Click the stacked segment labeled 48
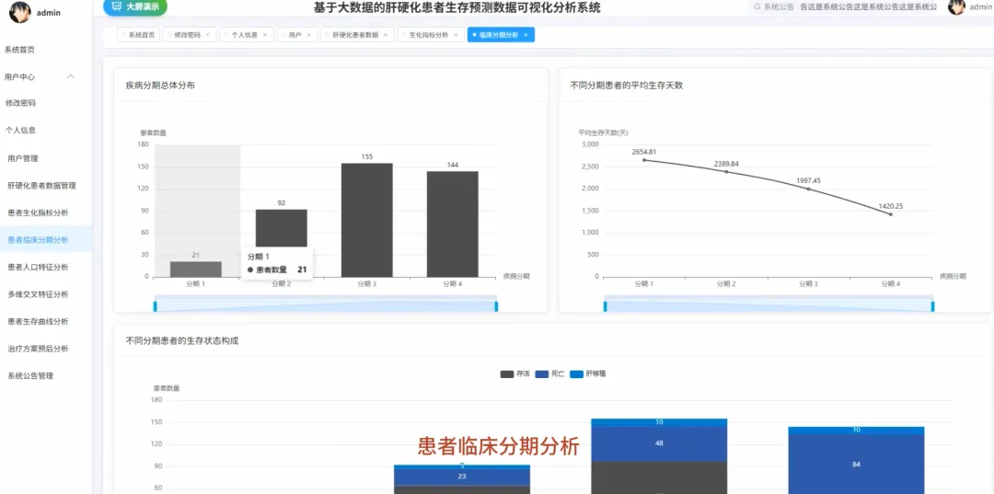Screen dimensions: 994x494 coord(659,443)
